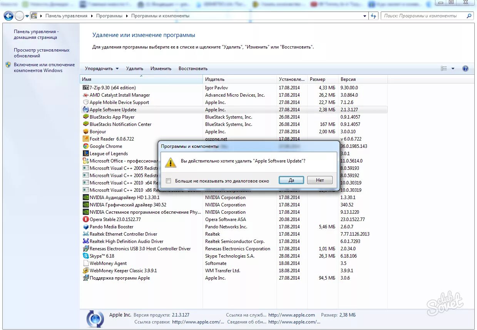Sort by the Размер column header
477x330 pixels.
click(323, 79)
